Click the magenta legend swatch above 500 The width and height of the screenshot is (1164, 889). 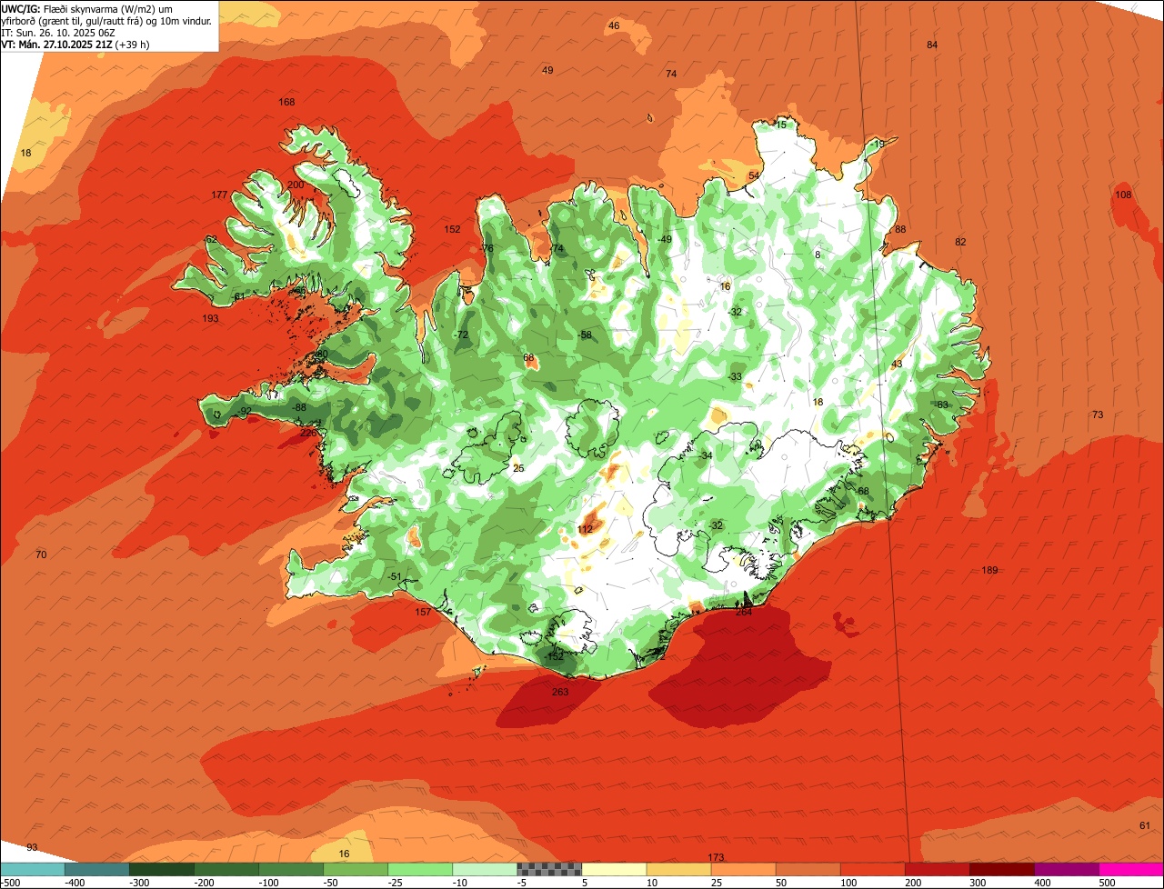[x=1131, y=870]
